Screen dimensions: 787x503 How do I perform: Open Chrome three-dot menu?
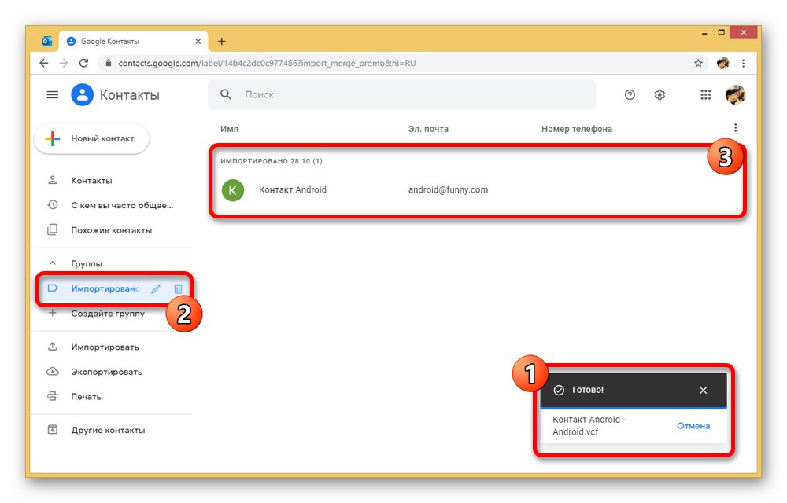pyautogui.click(x=744, y=63)
